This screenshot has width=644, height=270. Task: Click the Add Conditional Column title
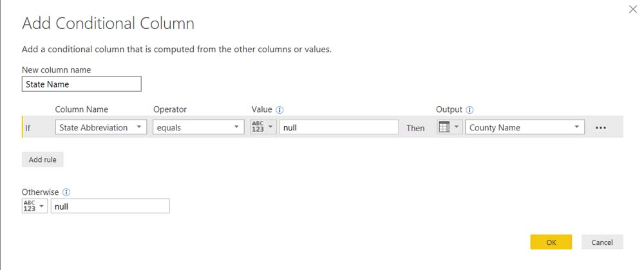108,24
